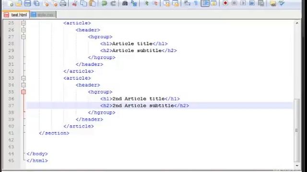
Task: Click the Save All toolbar icon
Action: point(36,3)
